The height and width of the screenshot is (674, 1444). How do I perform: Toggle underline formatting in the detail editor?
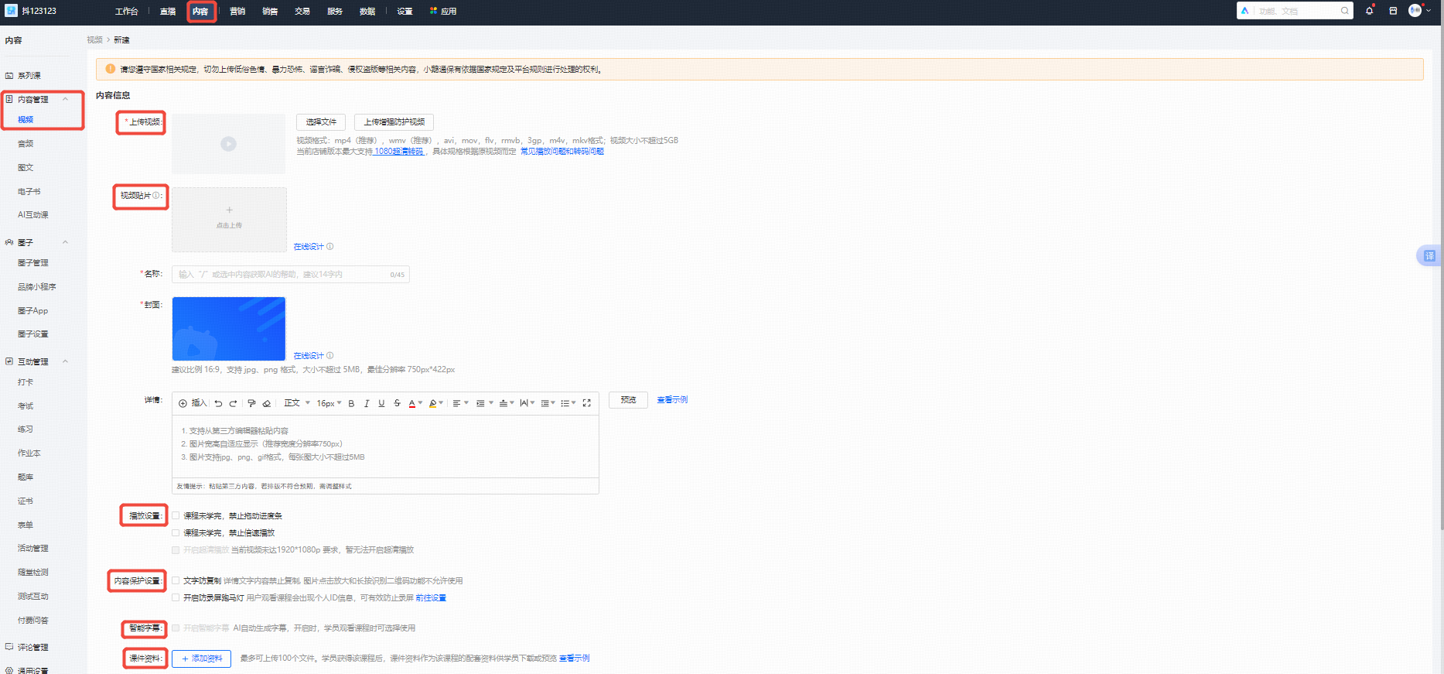pos(381,403)
